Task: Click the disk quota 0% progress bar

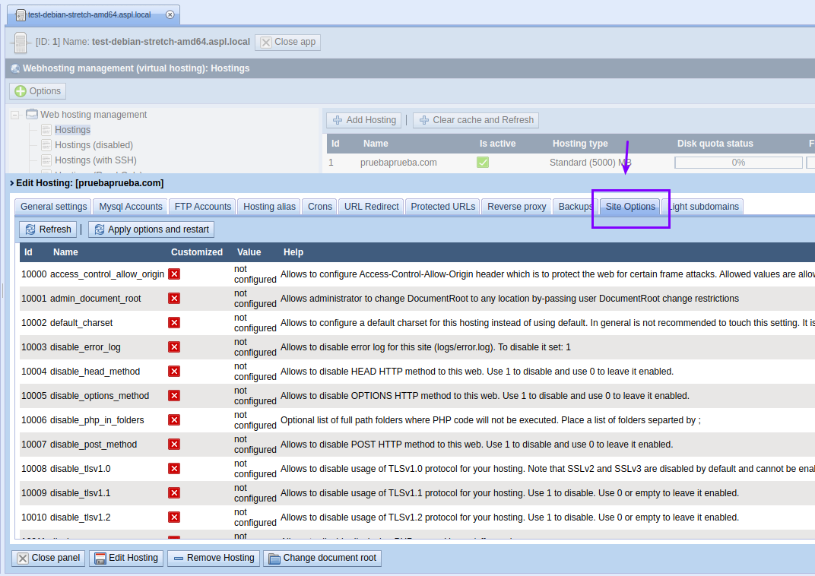Action: (738, 163)
